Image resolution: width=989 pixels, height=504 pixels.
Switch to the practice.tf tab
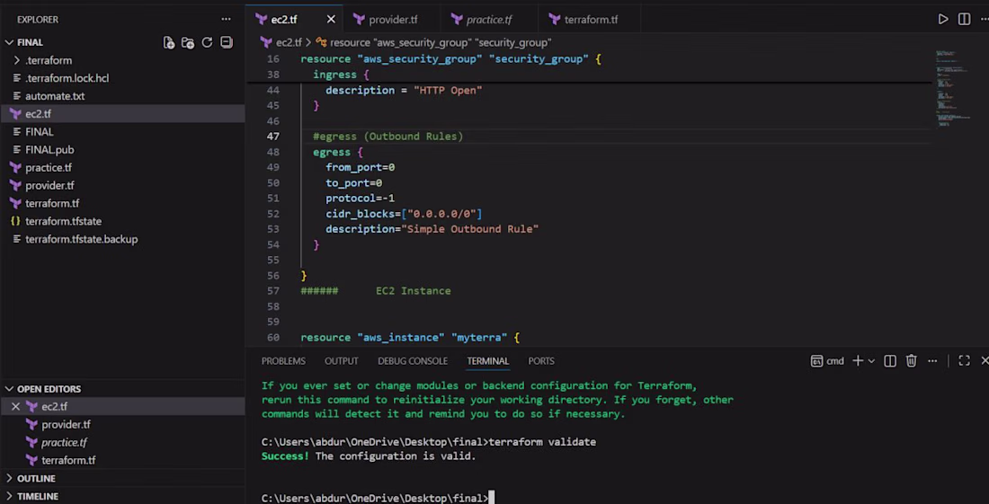(x=489, y=20)
